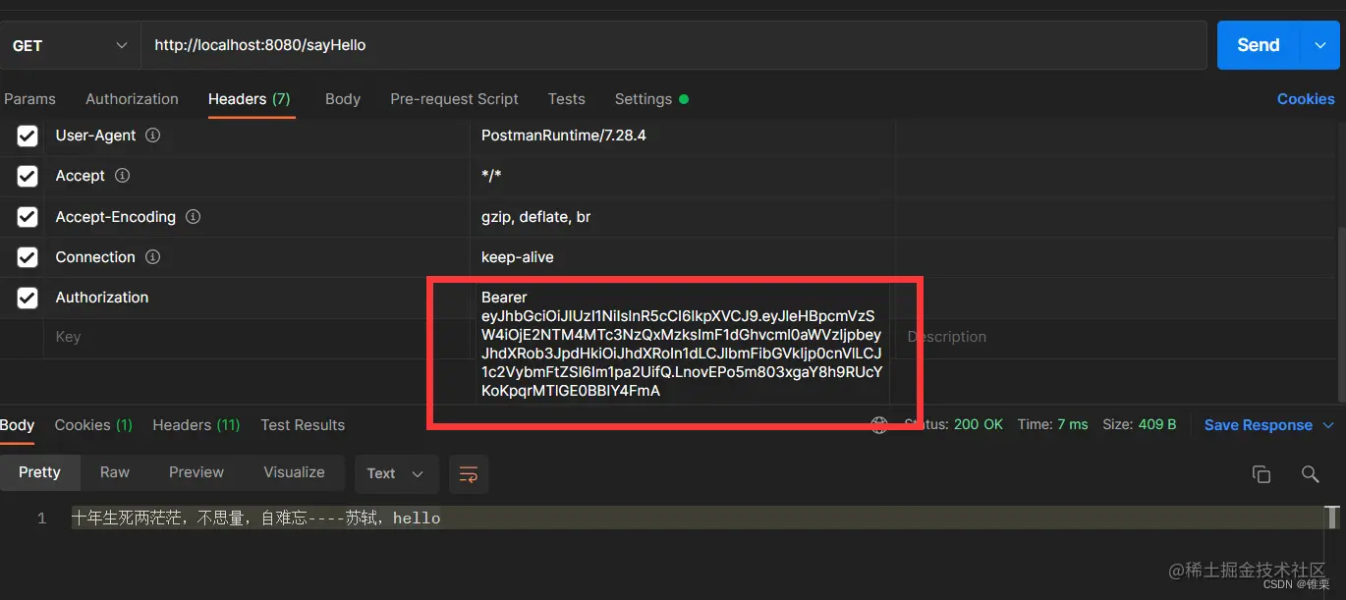This screenshot has width=1346, height=600.
Task: View the Test Results tab
Action: [303, 424]
